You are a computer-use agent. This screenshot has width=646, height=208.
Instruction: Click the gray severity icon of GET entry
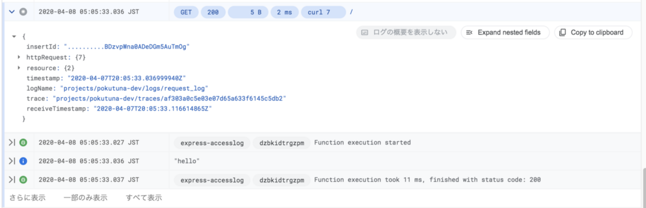(x=23, y=12)
